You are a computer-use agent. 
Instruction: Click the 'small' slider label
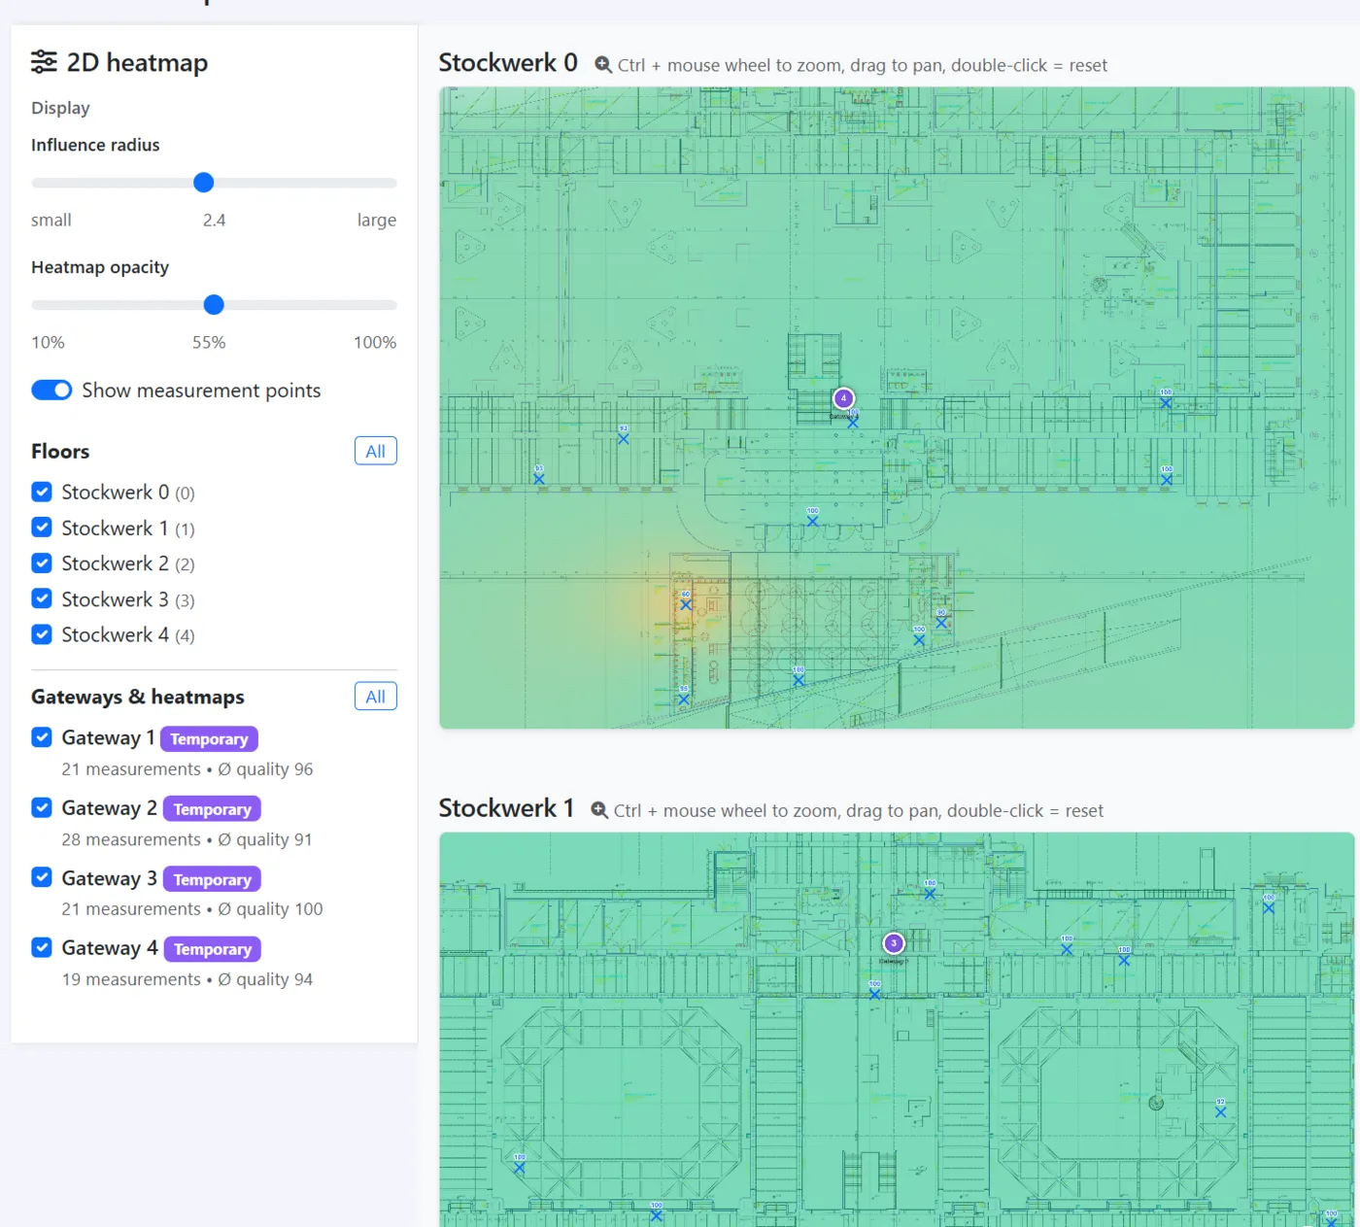point(51,221)
